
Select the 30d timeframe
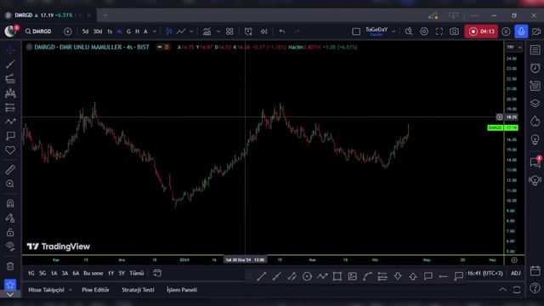point(98,31)
